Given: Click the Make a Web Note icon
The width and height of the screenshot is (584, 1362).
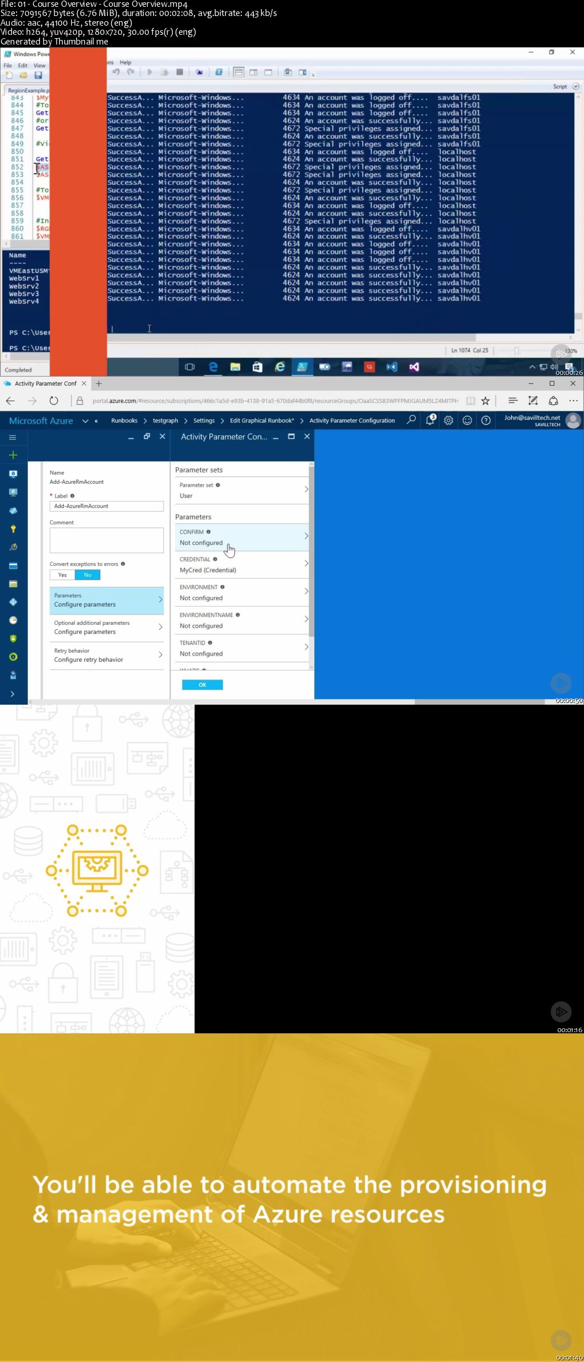Looking at the screenshot, I should point(533,401).
